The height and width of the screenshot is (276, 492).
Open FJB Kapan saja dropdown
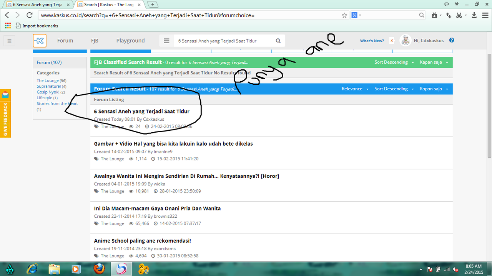(x=434, y=62)
